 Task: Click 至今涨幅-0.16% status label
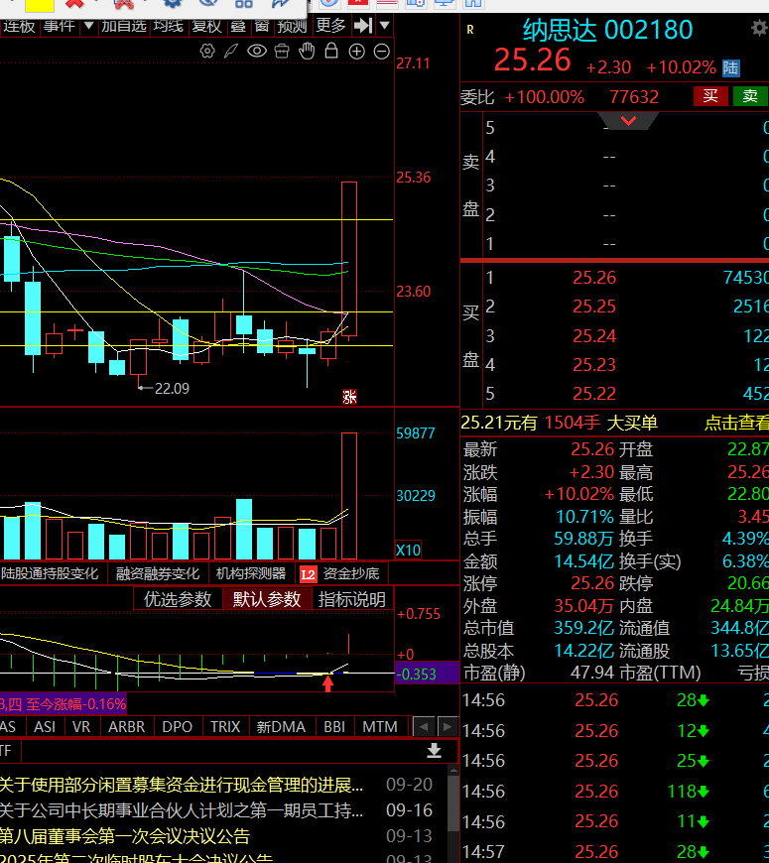75,703
